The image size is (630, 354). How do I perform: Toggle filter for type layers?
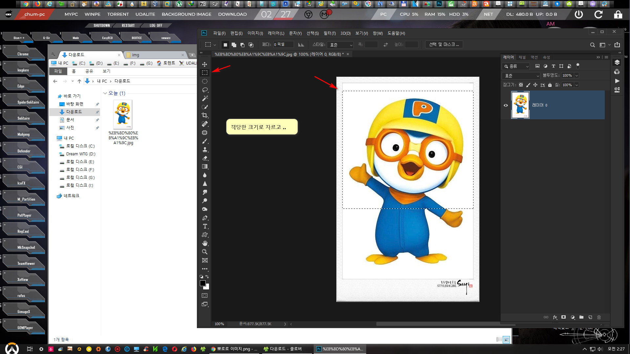click(x=554, y=66)
